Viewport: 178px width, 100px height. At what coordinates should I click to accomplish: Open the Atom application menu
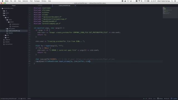[7, 1]
